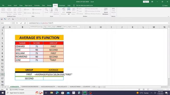Click Synchronous Scrolling option

pyautogui.click(x=93, y=11)
